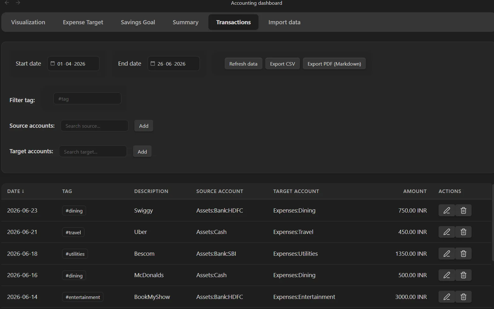Click the Refresh data button
The height and width of the screenshot is (309, 494).
(x=243, y=64)
